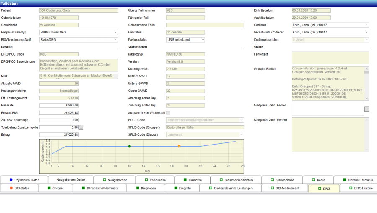
Task: Open the Fakturastatus dropdown
Action: point(186,40)
